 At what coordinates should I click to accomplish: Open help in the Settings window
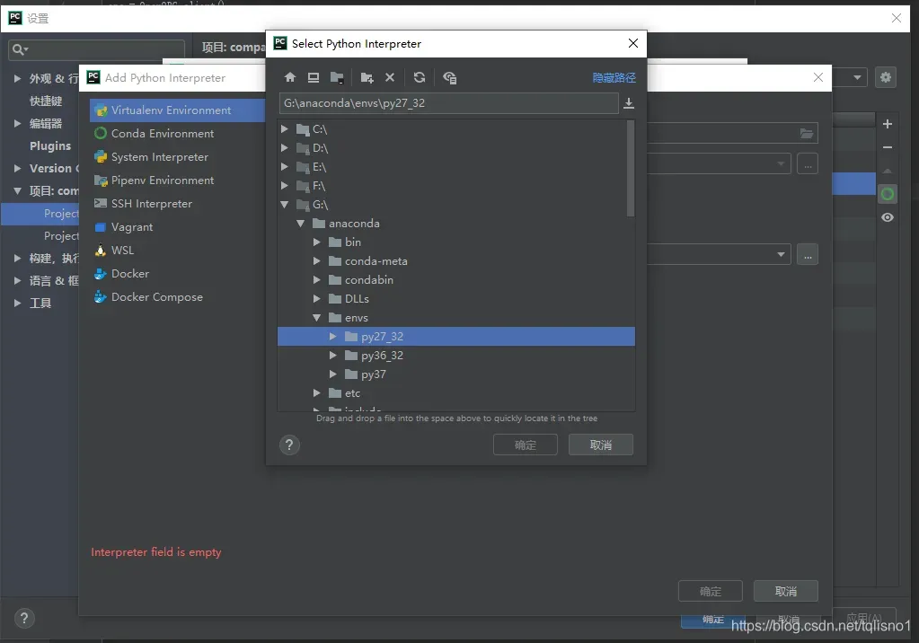(24, 618)
